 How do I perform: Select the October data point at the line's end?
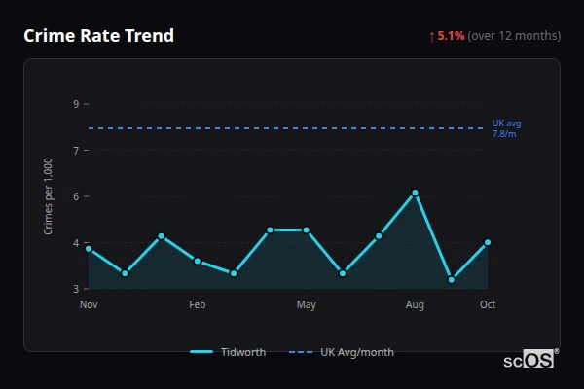pos(488,242)
